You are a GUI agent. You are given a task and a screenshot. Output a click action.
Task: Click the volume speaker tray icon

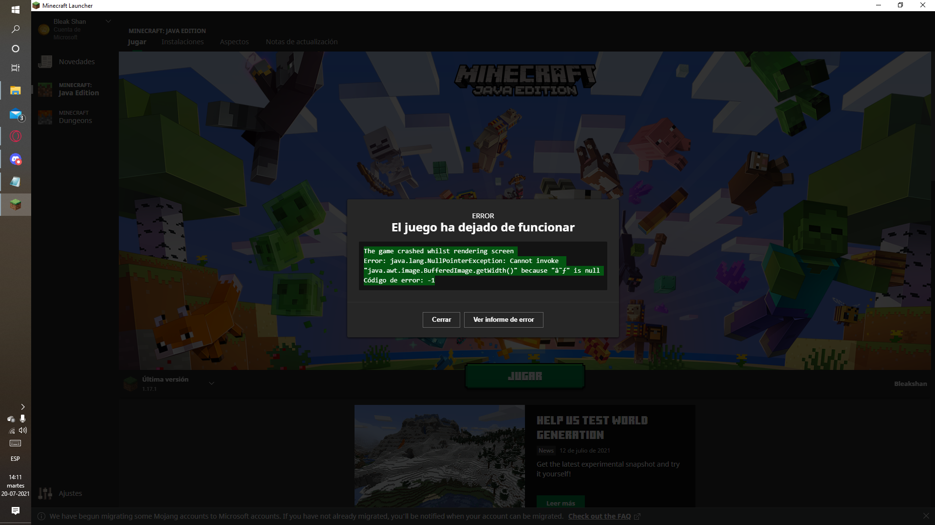click(x=23, y=431)
